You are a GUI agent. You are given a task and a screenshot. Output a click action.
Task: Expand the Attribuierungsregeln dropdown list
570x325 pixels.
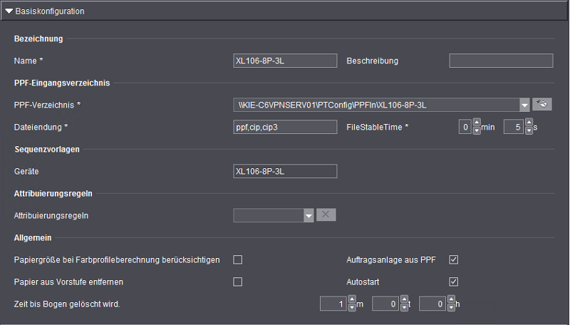pos(309,215)
